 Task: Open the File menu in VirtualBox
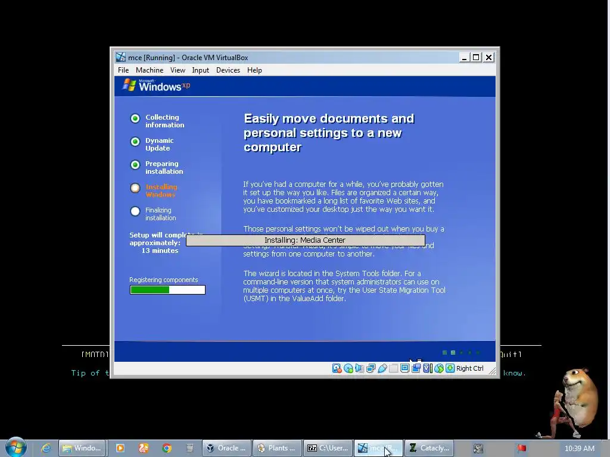click(123, 70)
